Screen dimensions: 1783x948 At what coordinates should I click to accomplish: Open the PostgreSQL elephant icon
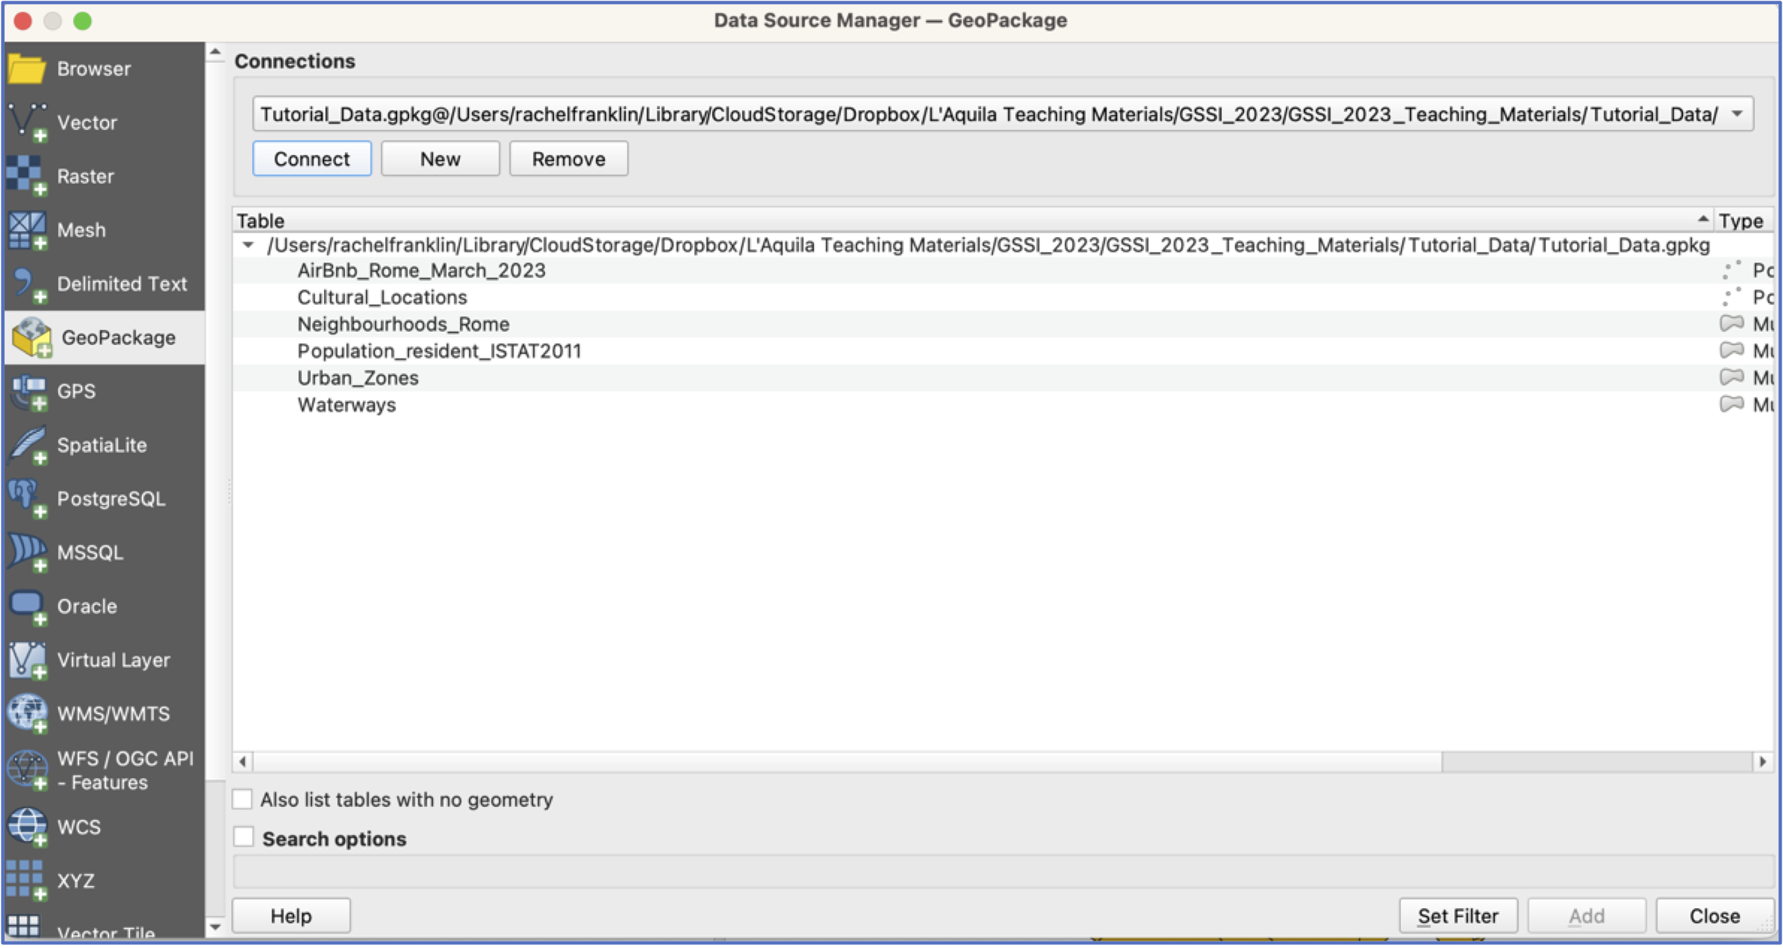[x=27, y=499]
